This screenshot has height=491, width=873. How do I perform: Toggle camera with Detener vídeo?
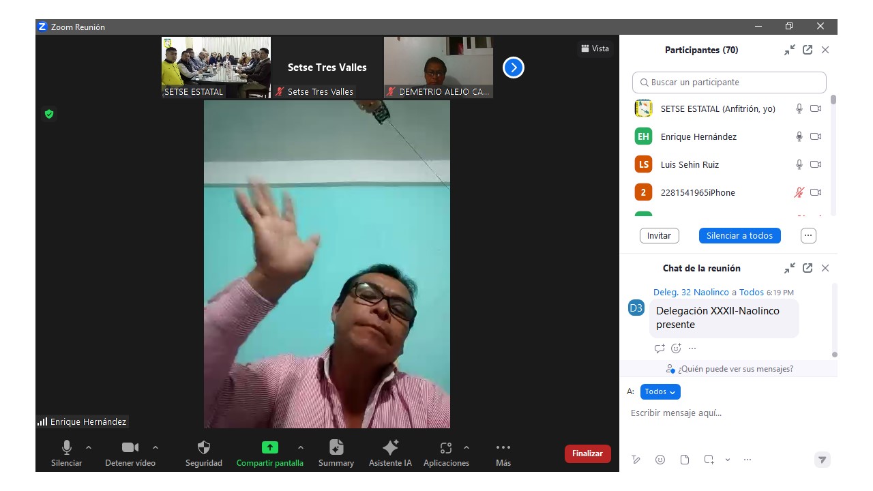click(130, 448)
